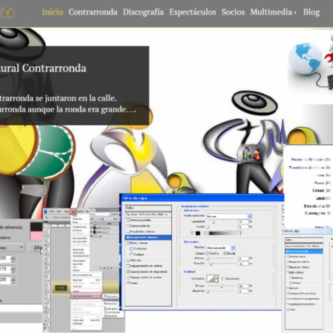The width and height of the screenshot is (333, 333).
Task: Navigate to the Socios page
Action: coord(233,12)
